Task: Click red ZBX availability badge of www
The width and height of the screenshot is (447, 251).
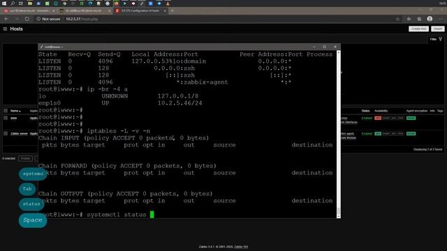Action: coord(378,118)
